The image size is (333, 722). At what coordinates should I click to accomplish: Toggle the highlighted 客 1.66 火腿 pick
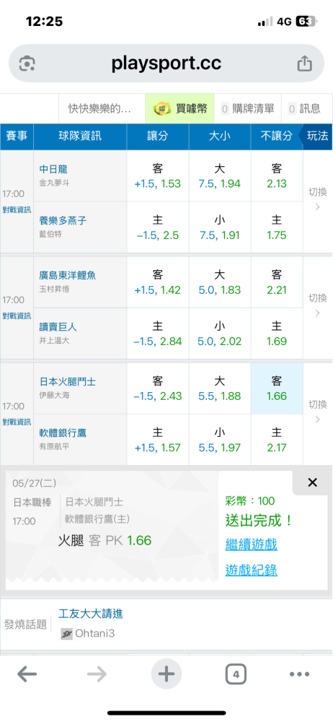[x=277, y=388]
